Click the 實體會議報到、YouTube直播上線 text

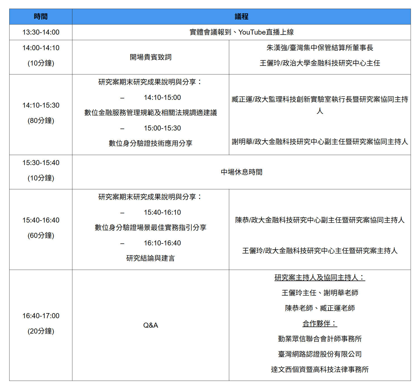(241, 32)
